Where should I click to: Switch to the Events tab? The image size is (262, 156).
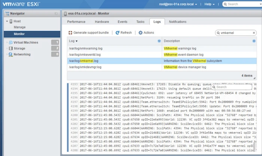pyautogui.click(x=122, y=22)
